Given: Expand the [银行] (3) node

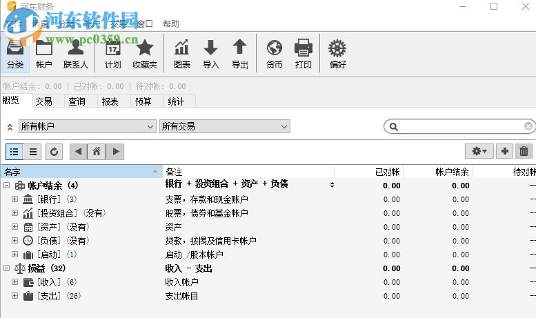Looking at the screenshot, I should 14,199.
